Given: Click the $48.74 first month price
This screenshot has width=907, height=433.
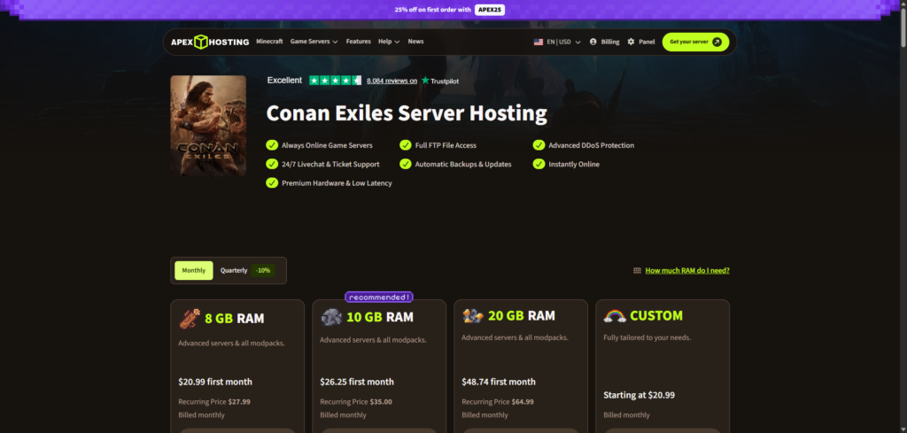Looking at the screenshot, I should 499,382.
